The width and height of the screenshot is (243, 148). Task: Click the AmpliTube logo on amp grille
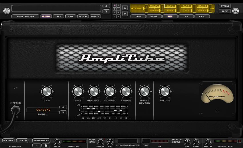122,58
